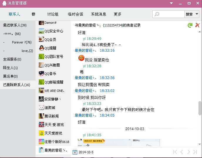Click 注册个新好0618 APP avatar icon
The image size is (202, 158).
click(41, 142)
